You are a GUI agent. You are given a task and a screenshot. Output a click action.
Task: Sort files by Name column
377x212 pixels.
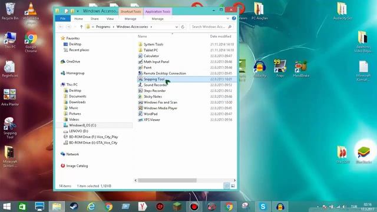point(143,37)
